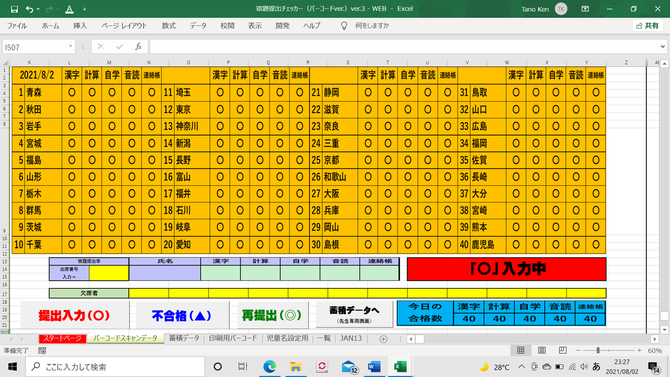The width and height of the screenshot is (670, 377).
Task: Open the 開発 ribbon tab
Action: pyautogui.click(x=283, y=25)
